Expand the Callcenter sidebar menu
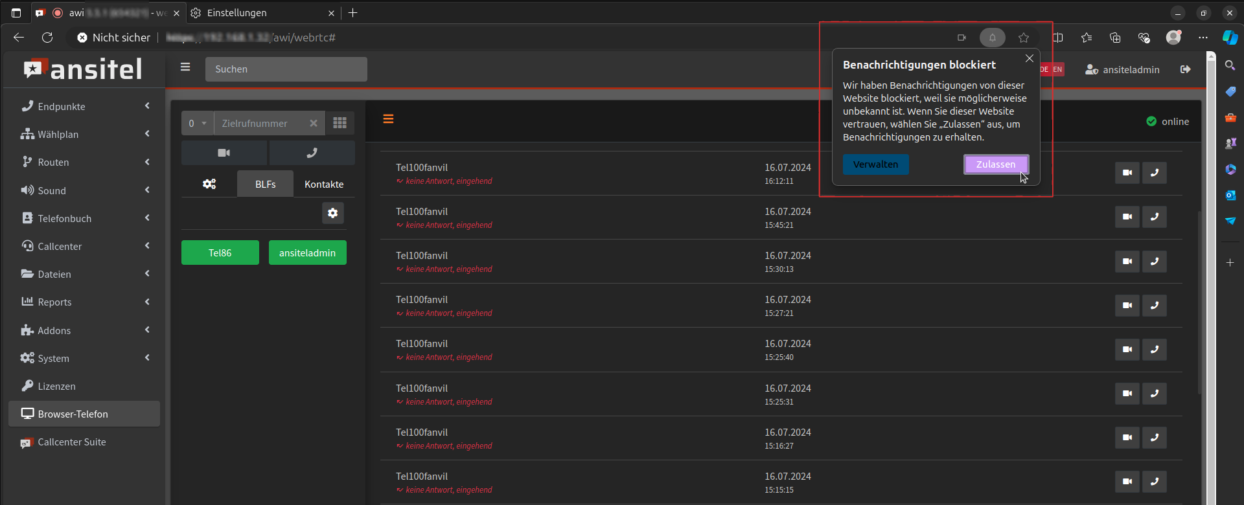The image size is (1244, 505). click(84, 246)
